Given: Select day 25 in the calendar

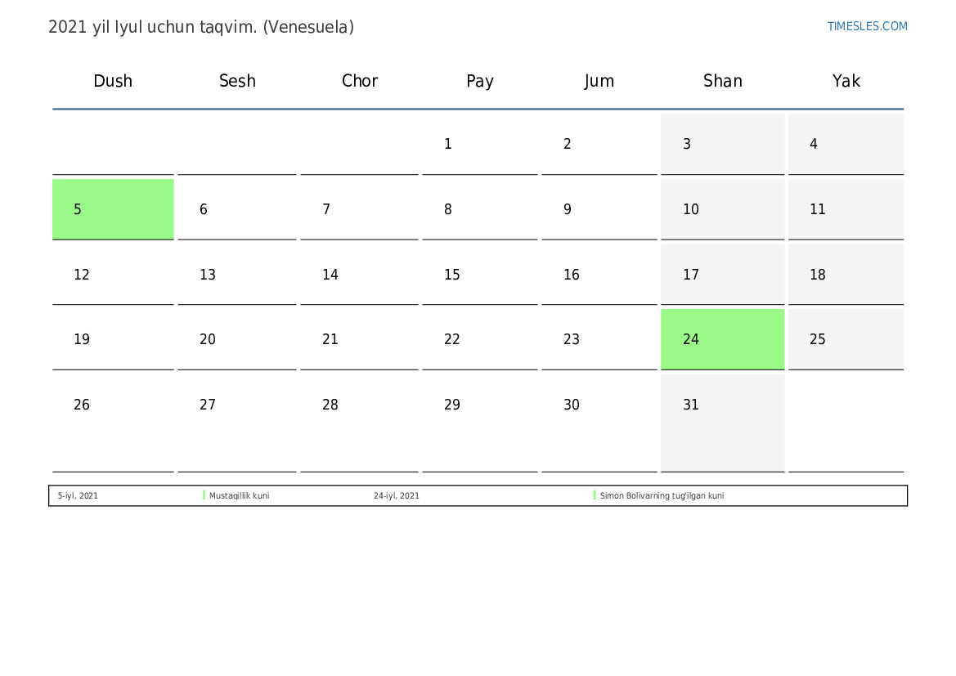Looking at the screenshot, I should 846,339.
